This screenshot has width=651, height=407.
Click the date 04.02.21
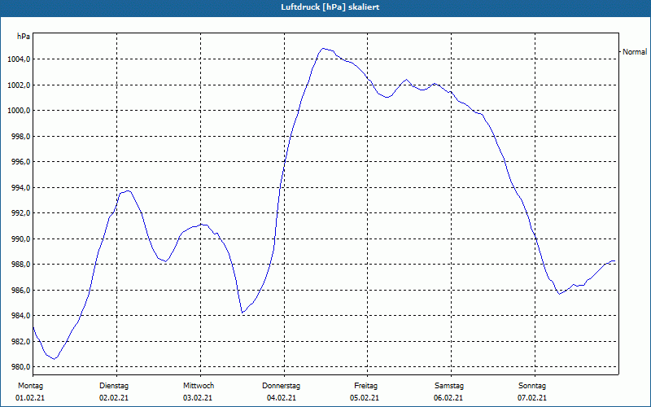click(x=282, y=398)
